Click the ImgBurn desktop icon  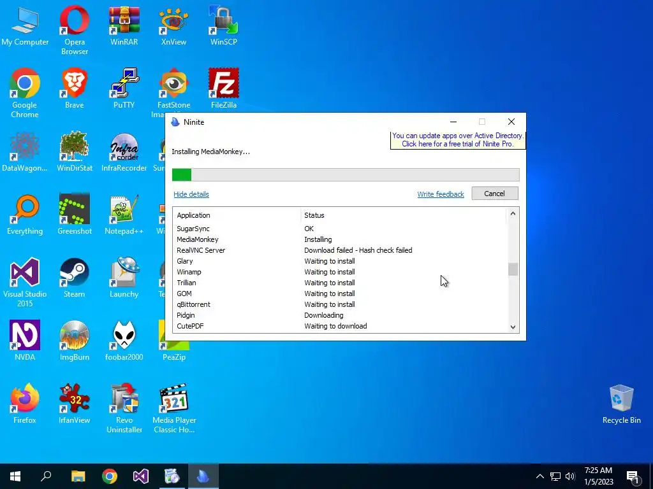tap(75, 341)
